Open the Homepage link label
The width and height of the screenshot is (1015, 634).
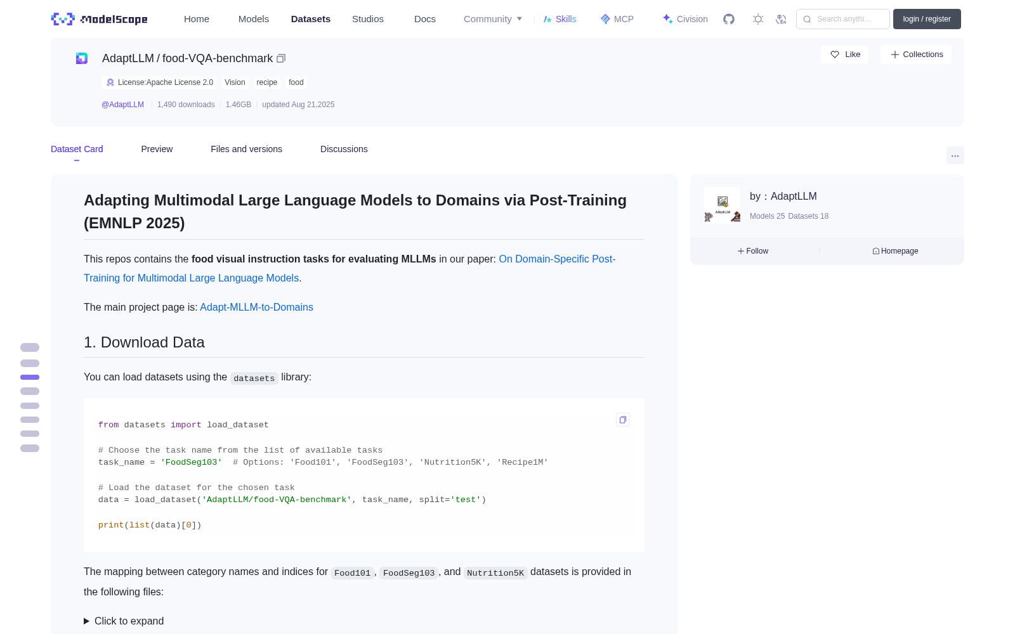click(x=900, y=251)
